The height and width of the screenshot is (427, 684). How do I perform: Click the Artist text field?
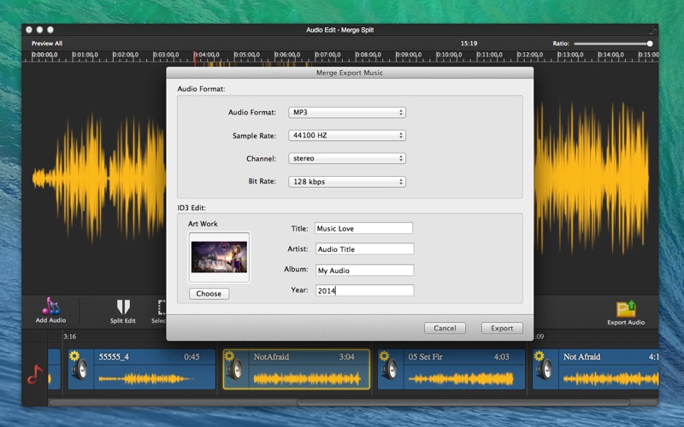[x=363, y=249]
